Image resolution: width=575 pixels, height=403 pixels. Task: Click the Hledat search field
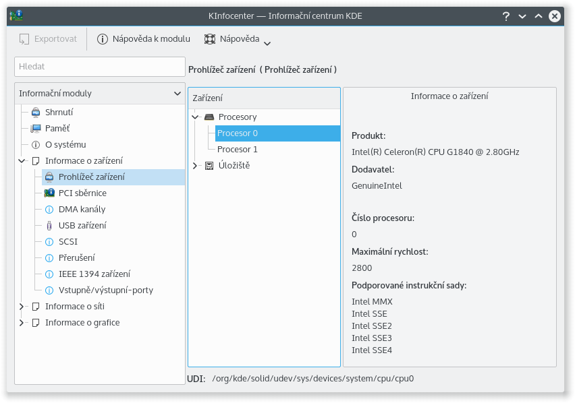tap(100, 67)
